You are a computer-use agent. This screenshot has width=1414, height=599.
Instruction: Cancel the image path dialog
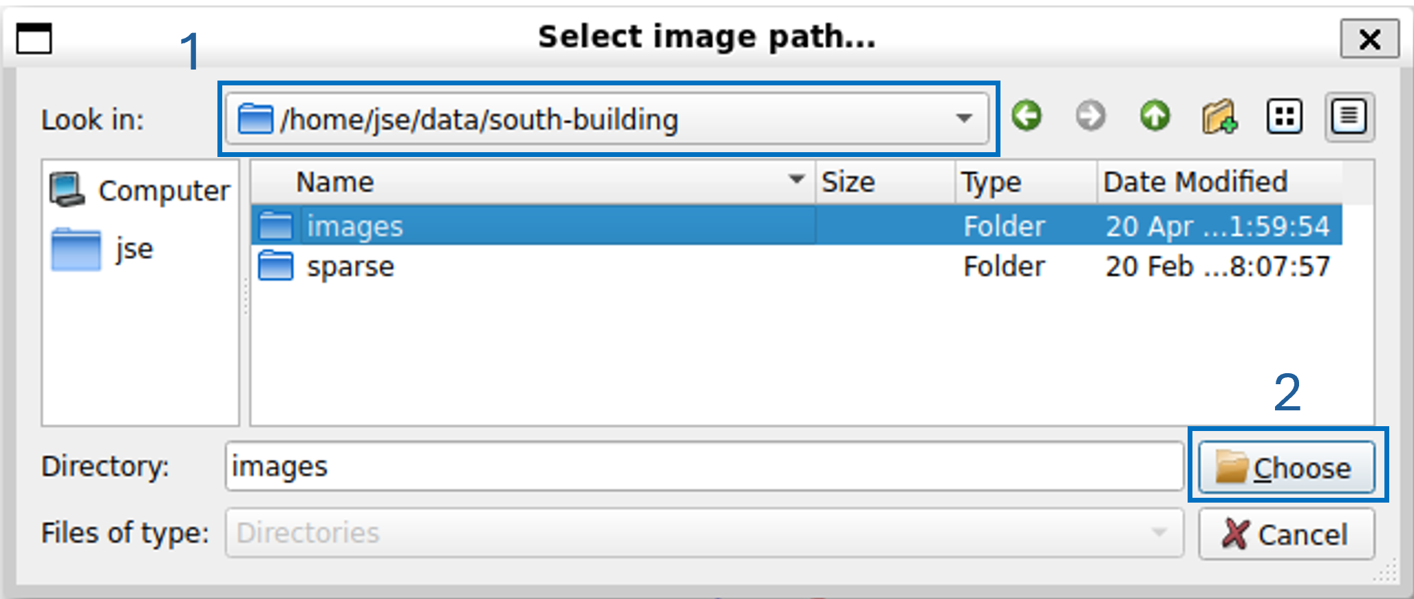point(1286,534)
